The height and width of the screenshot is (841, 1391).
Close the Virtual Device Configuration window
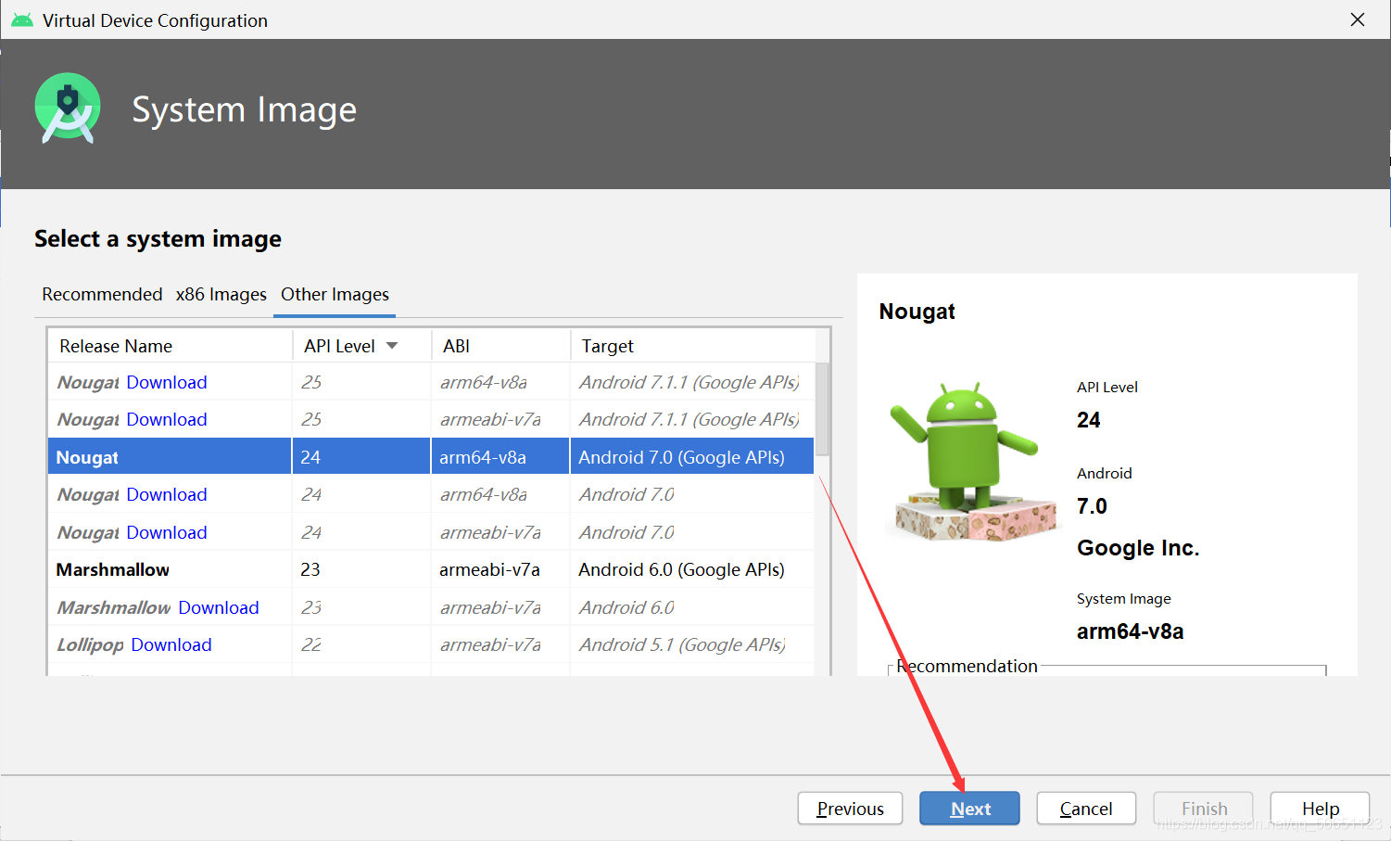tap(1358, 19)
